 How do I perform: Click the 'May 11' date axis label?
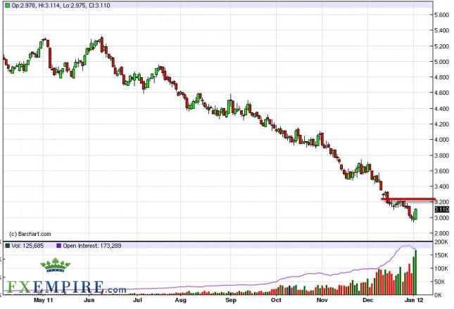(44, 300)
